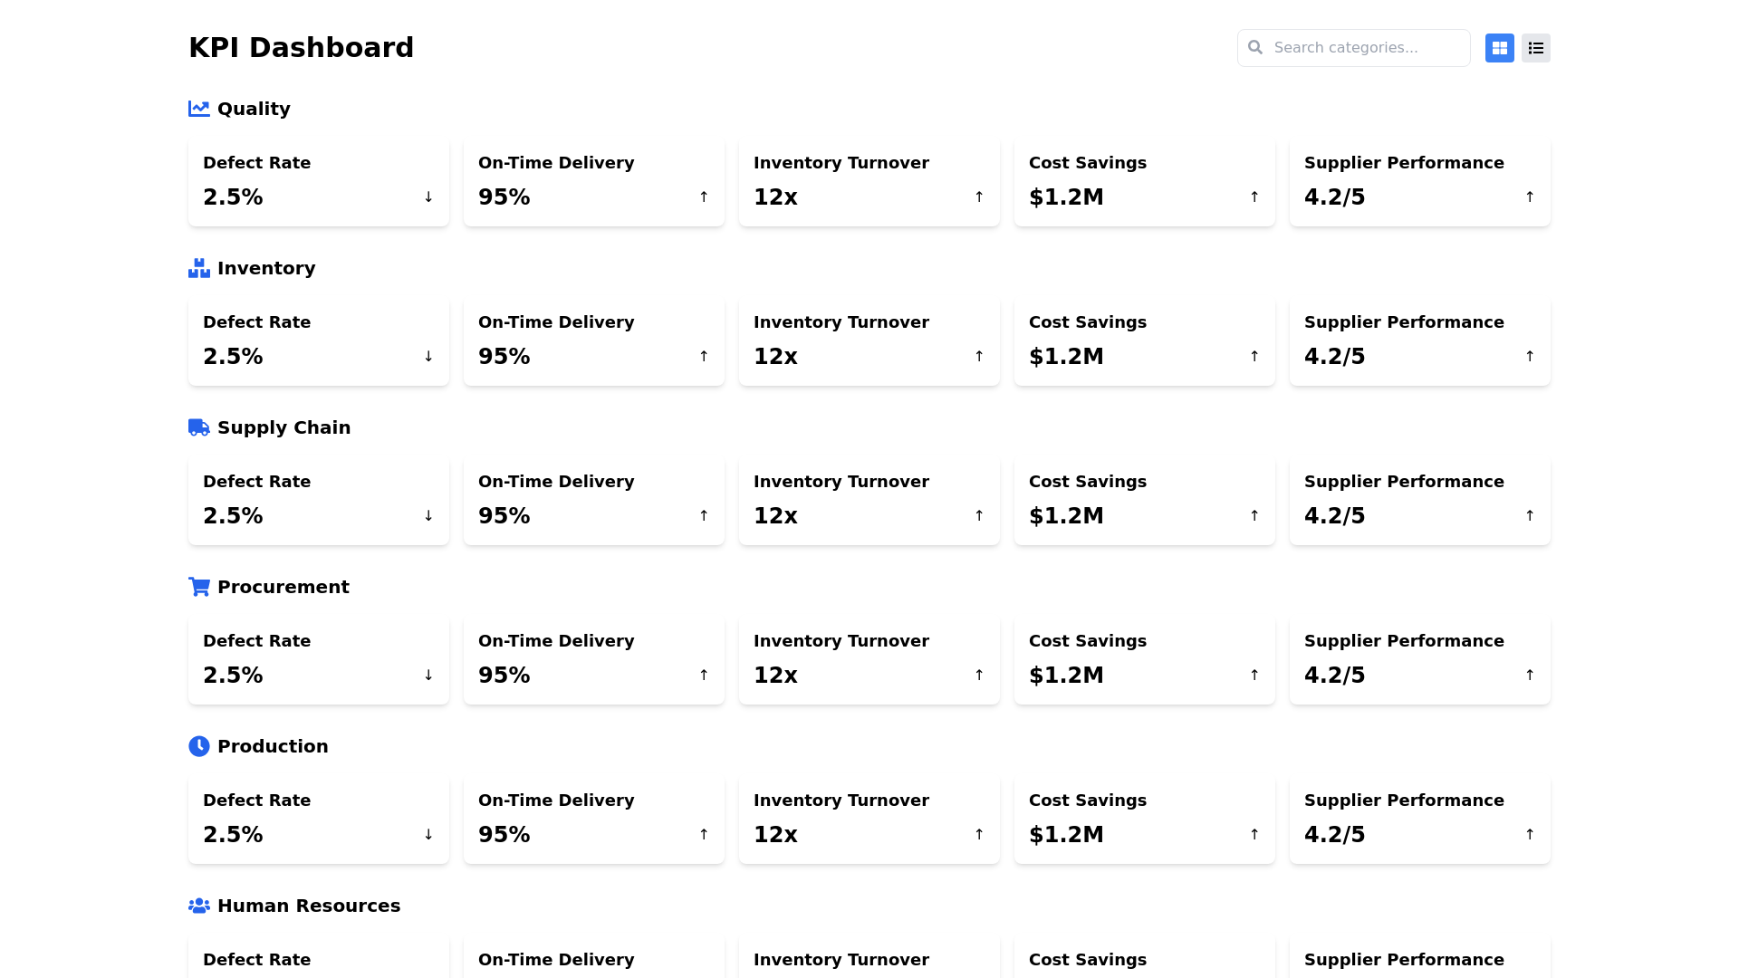Click the chart icon beside Quality heading
This screenshot has height=978, width=1739.
pyautogui.click(x=198, y=109)
